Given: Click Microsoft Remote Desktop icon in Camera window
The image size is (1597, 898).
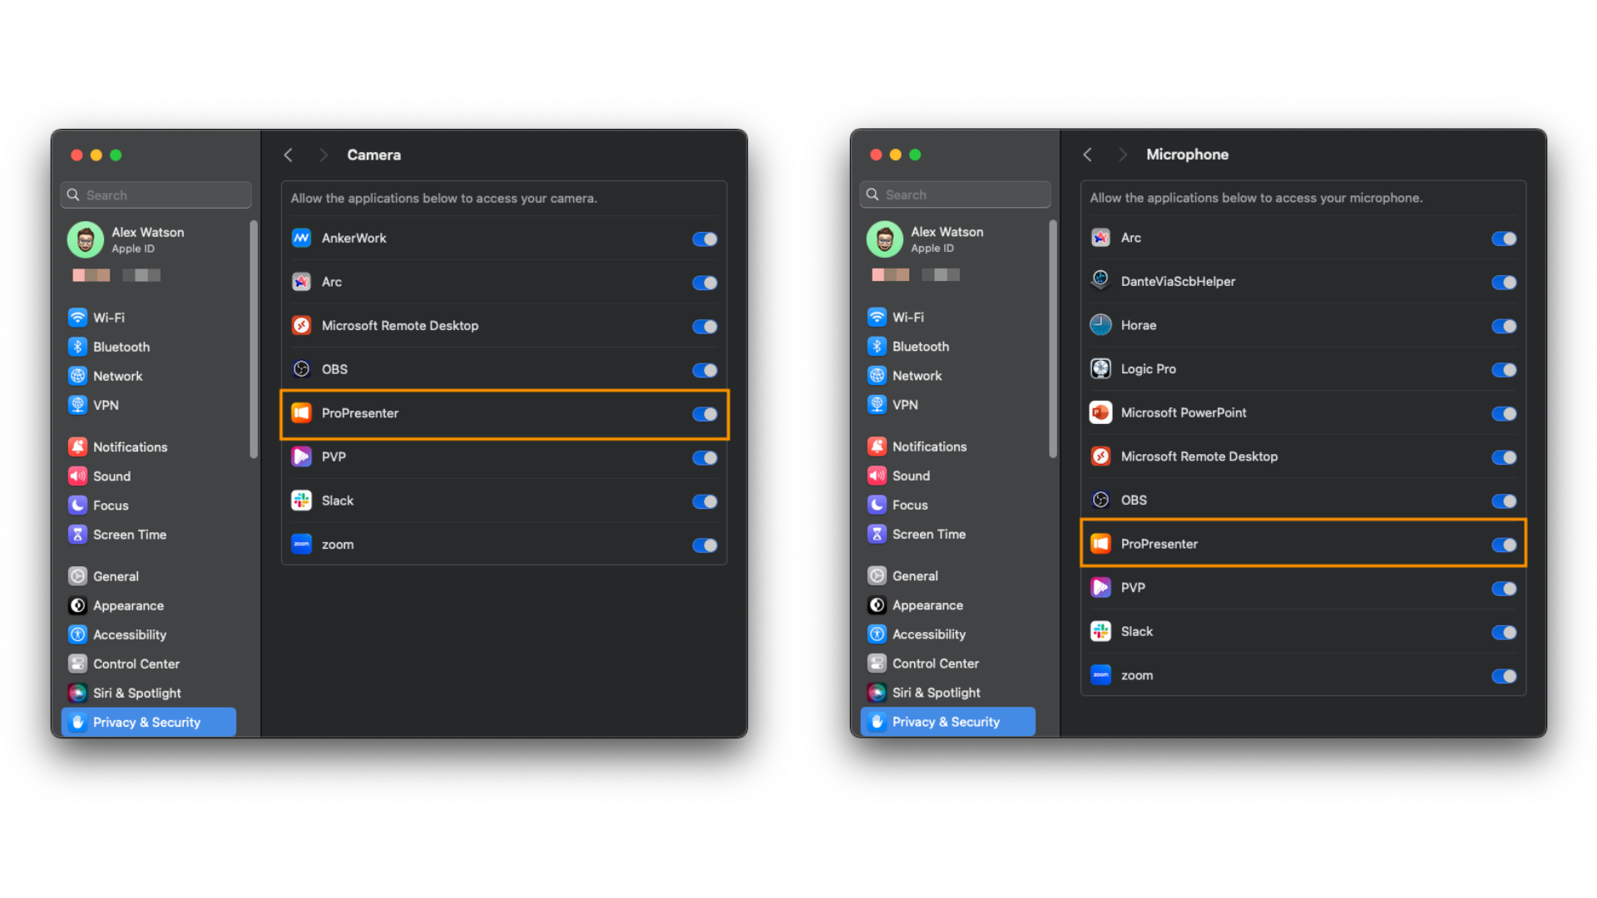Looking at the screenshot, I should [301, 326].
